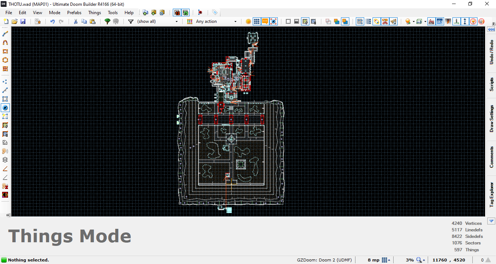Click the View menu
496x264 pixels.
(x=37, y=12)
